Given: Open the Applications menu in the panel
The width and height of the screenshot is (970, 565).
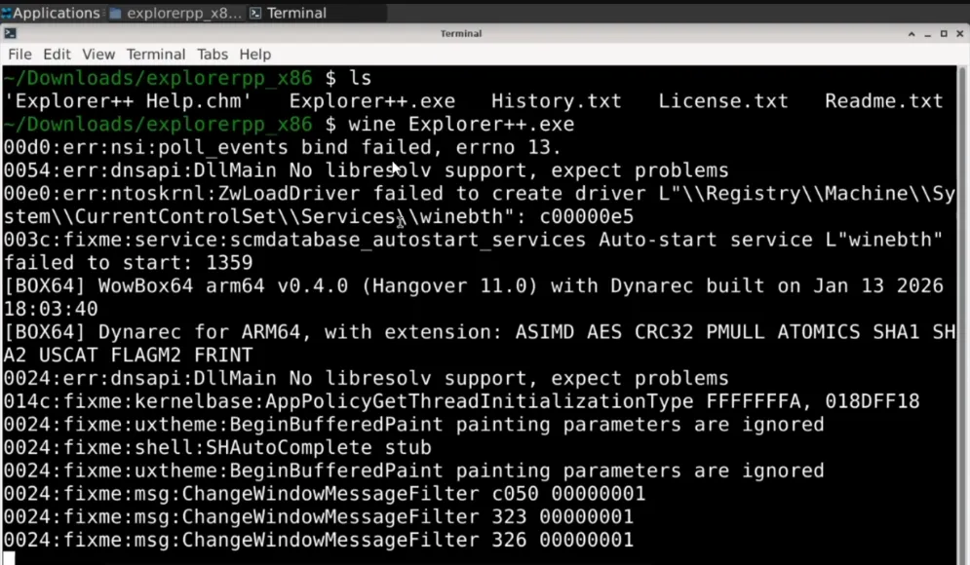Looking at the screenshot, I should [x=51, y=13].
